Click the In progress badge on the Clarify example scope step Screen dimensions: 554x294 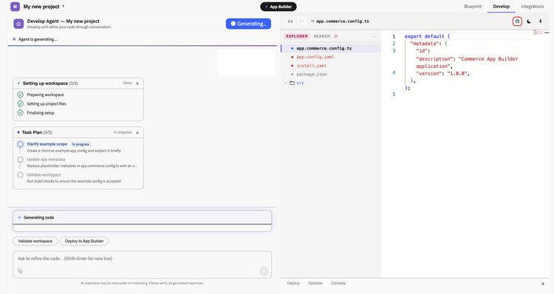click(x=81, y=144)
